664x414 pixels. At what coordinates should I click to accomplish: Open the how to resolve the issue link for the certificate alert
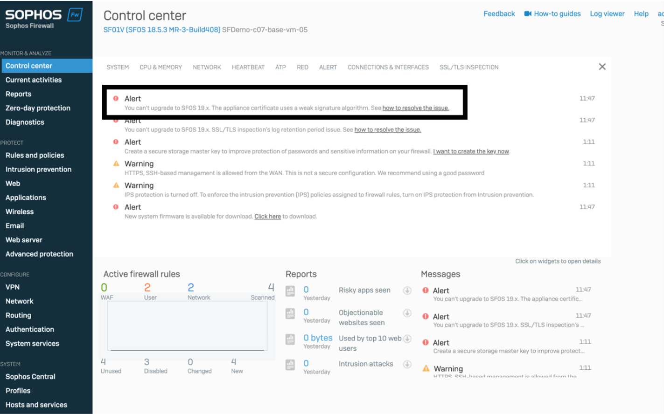click(x=415, y=108)
